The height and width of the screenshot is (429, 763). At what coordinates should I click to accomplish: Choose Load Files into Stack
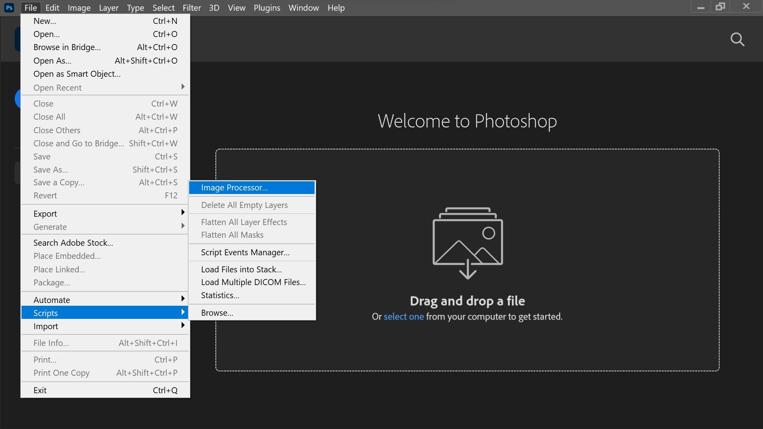pos(241,269)
